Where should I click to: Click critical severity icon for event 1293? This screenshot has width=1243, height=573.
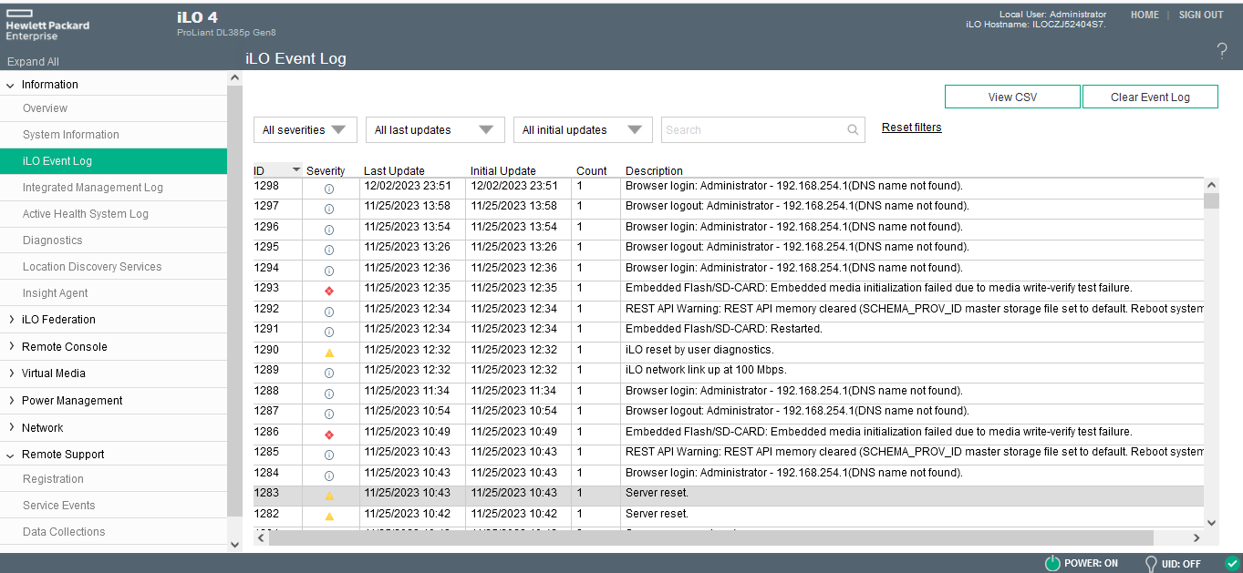[329, 291]
